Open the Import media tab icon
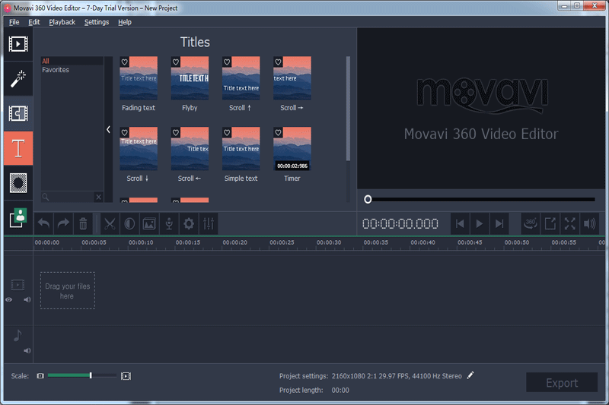This screenshot has width=609, height=405. (18, 44)
